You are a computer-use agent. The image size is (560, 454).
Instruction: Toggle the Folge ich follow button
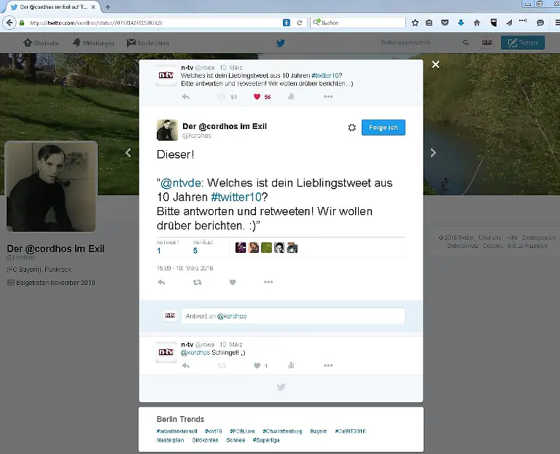(384, 128)
